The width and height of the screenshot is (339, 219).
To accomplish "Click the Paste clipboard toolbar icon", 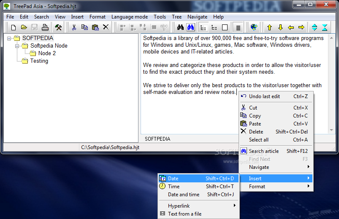I will point(95,27).
